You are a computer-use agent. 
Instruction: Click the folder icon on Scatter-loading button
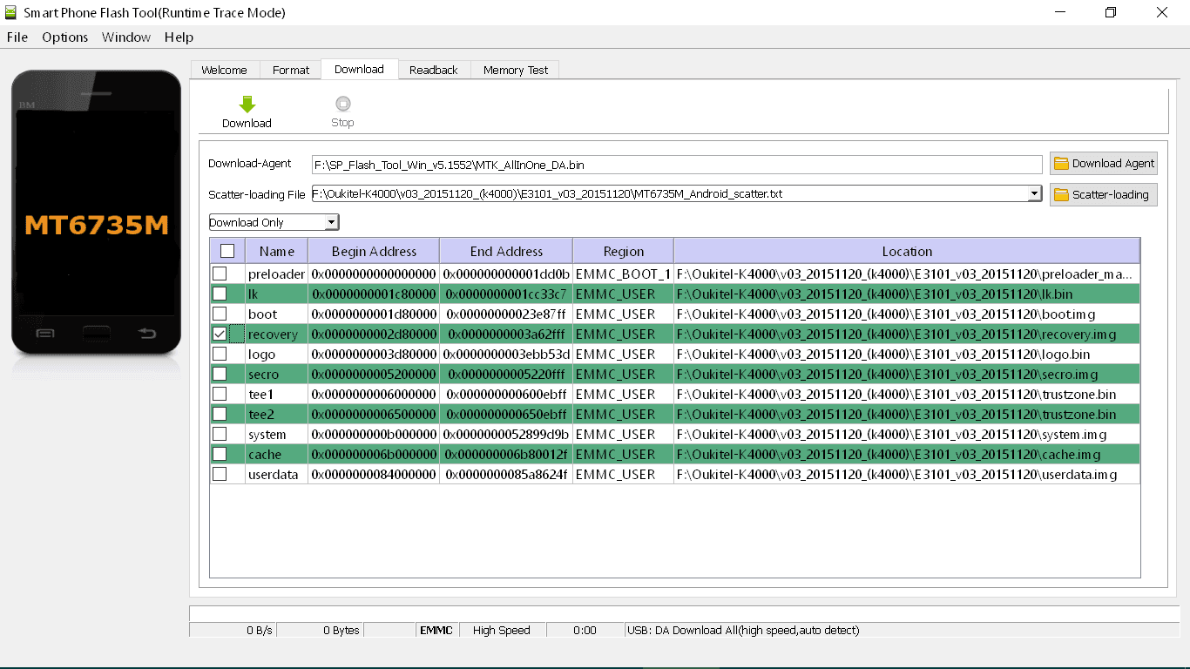[1061, 194]
